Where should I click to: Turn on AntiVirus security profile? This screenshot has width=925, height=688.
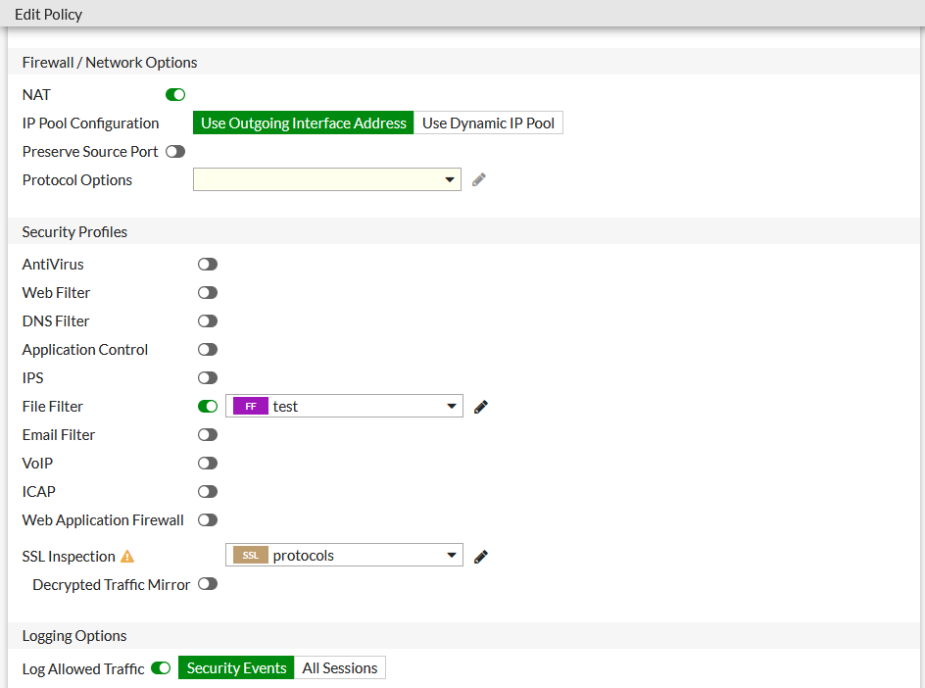point(208,265)
